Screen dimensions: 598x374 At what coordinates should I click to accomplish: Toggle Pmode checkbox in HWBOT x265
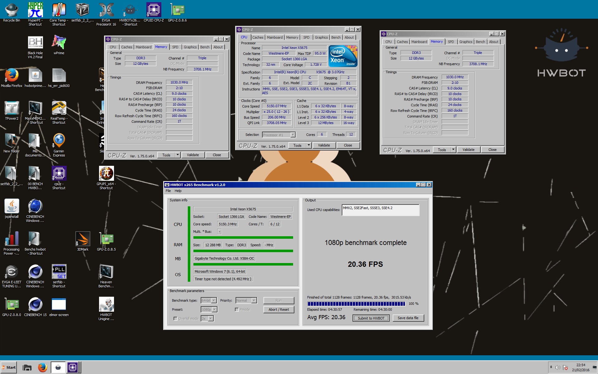tap(237, 309)
